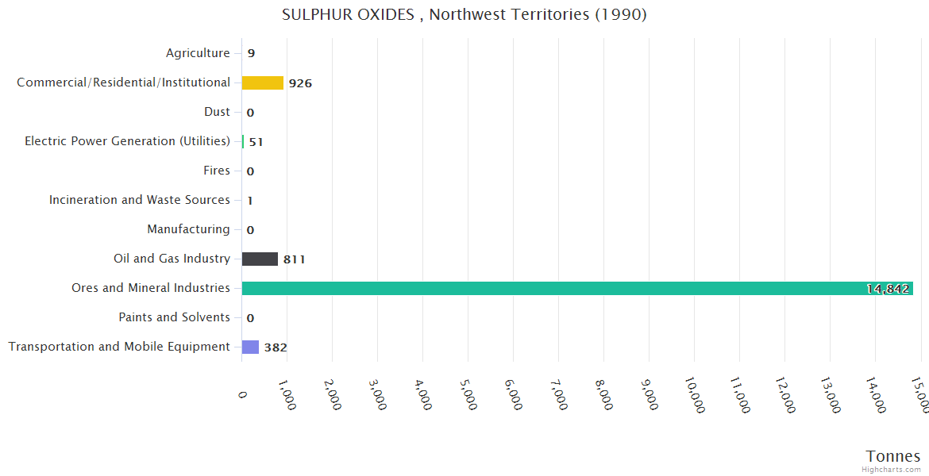Screen dimensions: 929x476
Task: Select the dark Oil and Gas Industry bar
Action: 260,259
